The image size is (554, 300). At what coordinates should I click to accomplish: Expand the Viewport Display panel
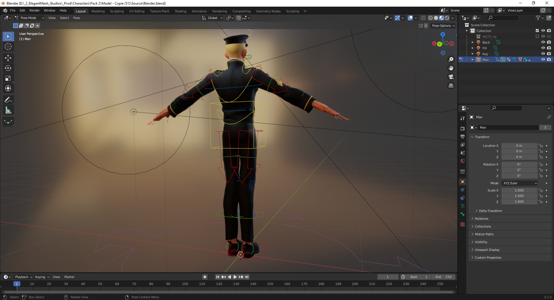click(x=510, y=250)
